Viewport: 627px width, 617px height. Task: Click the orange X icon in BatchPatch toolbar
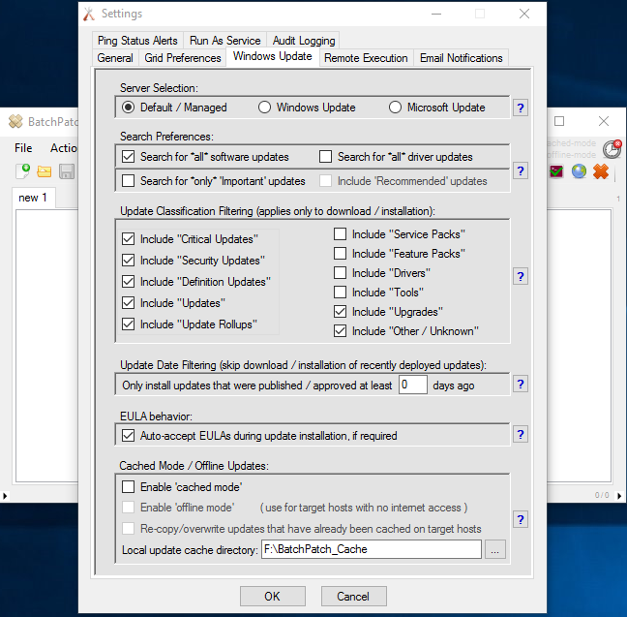pyautogui.click(x=601, y=171)
